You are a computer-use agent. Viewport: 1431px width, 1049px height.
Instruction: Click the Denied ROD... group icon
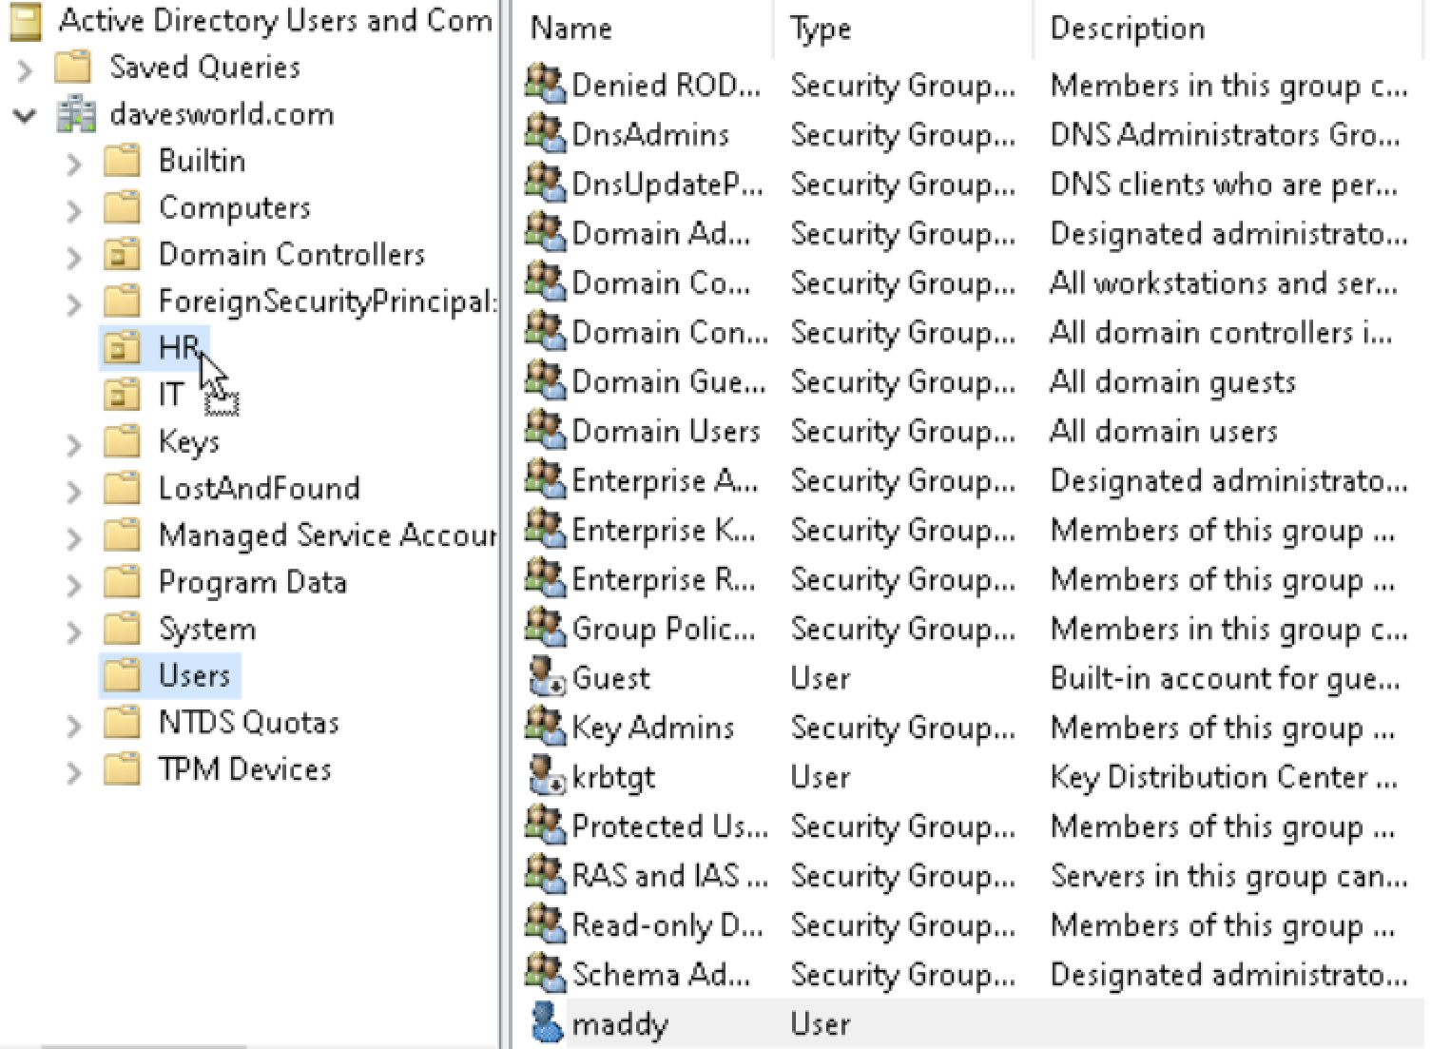point(546,84)
